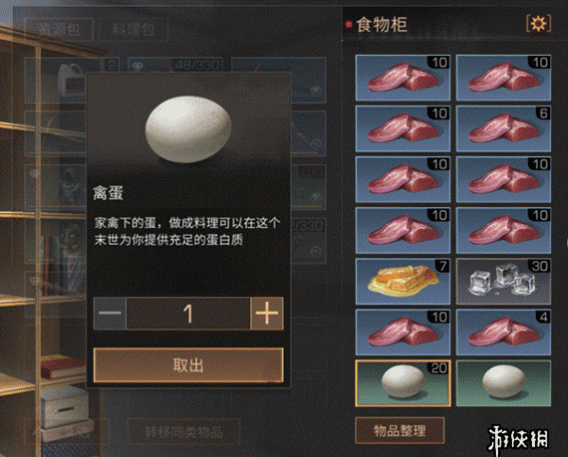Click 转移同类物品 transfer button
Screen dimensions: 568x457
click(184, 431)
